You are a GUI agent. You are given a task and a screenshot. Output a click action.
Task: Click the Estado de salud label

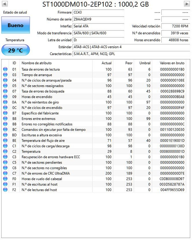tap(15, 12)
